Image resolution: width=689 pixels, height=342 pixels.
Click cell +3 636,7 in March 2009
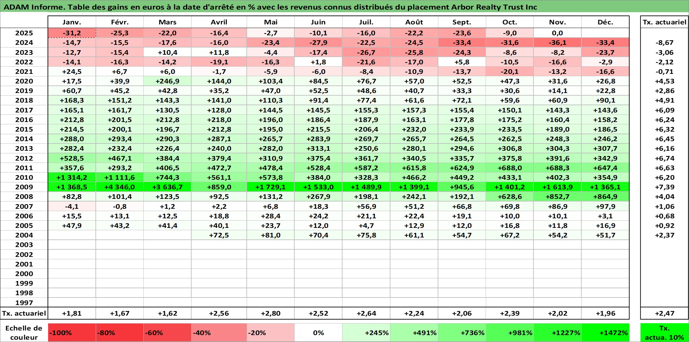(x=167, y=187)
